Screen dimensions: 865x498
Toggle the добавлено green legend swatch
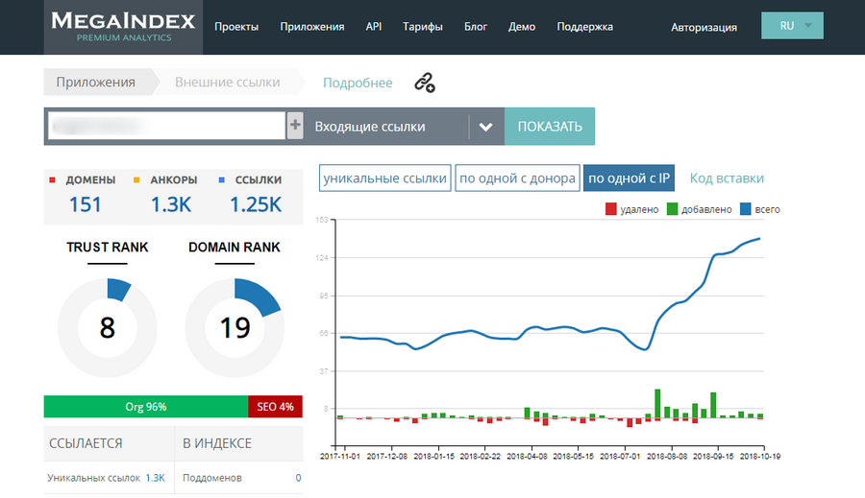click(x=672, y=209)
